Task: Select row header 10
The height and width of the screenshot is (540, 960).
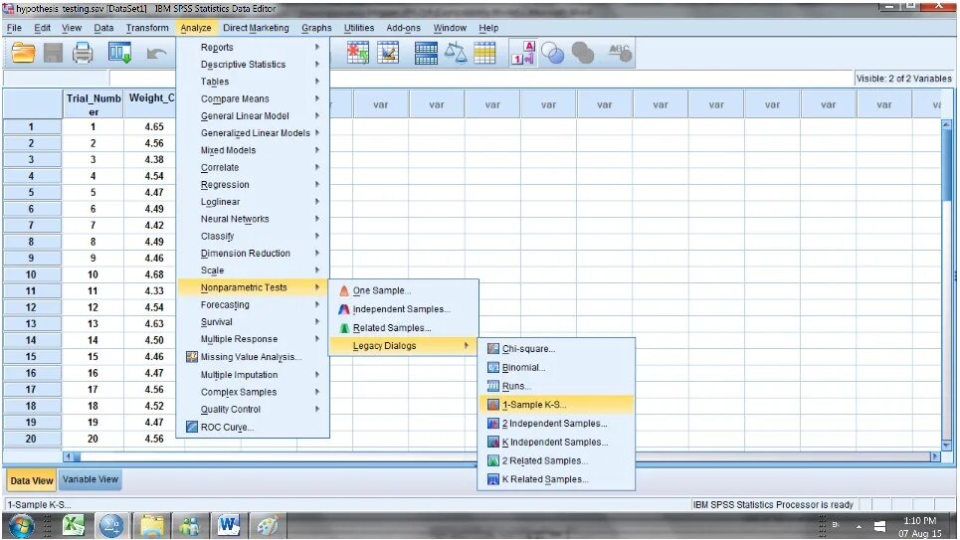Action: click(31, 274)
